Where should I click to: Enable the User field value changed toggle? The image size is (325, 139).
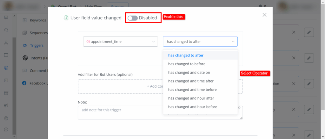[x=133, y=18]
